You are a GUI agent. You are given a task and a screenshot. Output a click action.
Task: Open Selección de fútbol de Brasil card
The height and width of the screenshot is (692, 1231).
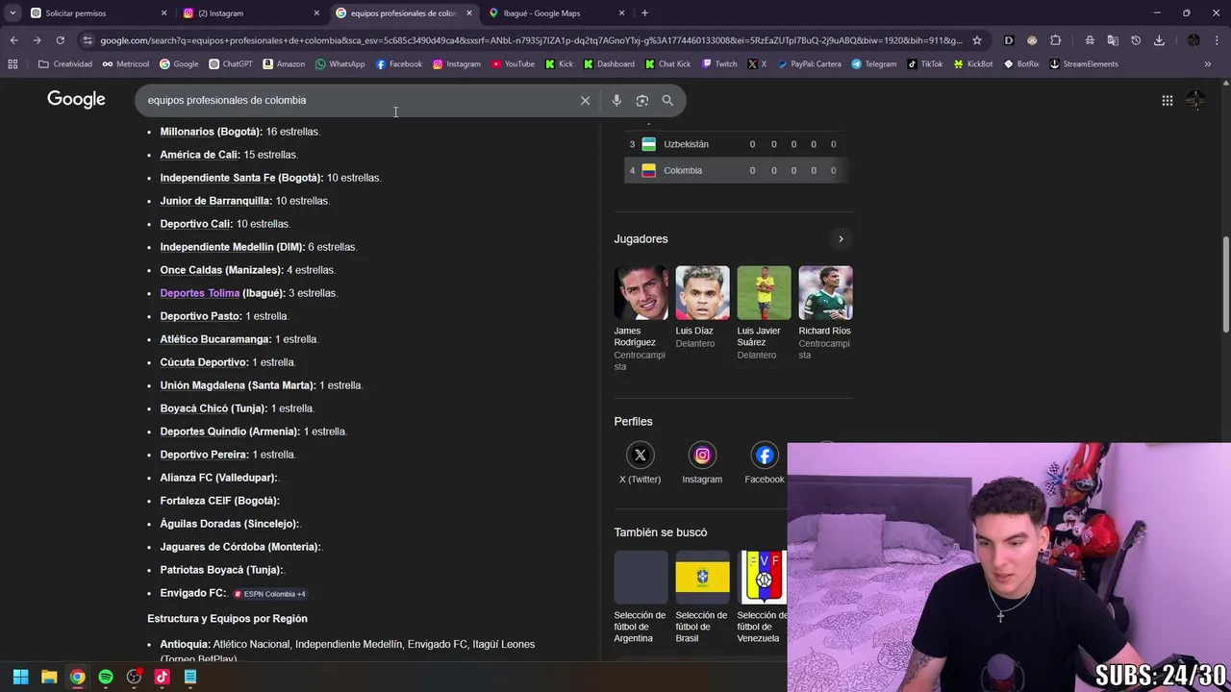(x=703, y=597)
